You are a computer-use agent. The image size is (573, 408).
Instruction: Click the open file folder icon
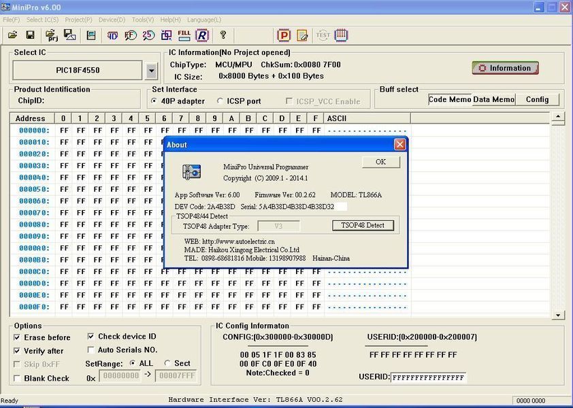tap(13, 35)
